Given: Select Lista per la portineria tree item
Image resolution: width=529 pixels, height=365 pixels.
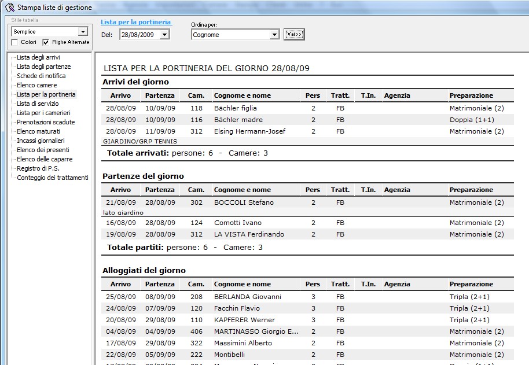Looking at the screenshot, I should 46,94.
